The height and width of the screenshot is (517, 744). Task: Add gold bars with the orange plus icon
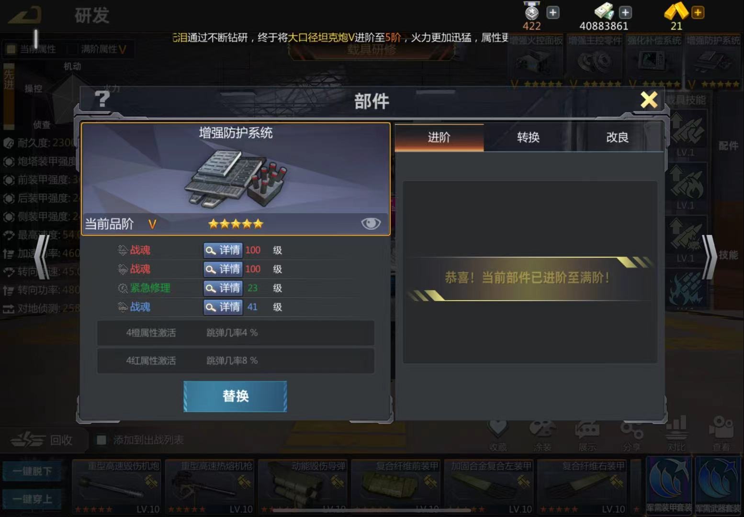tap(698, 12)
